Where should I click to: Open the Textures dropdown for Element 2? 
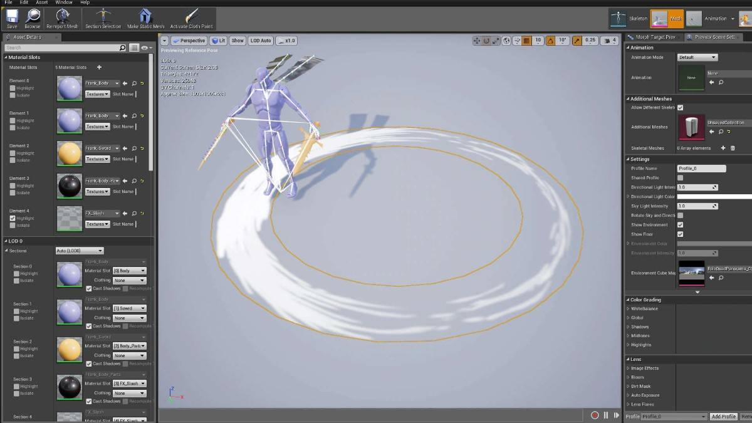pos(97,159)
